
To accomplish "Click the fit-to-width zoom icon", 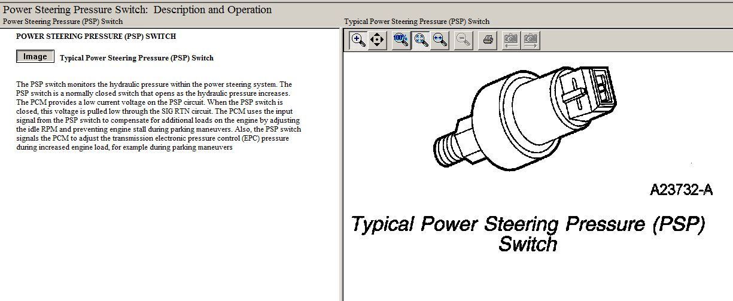I will point(440,40).
